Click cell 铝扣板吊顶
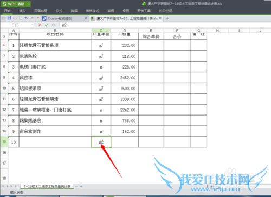This screenshot has height=197, width=271. (55, 89)
